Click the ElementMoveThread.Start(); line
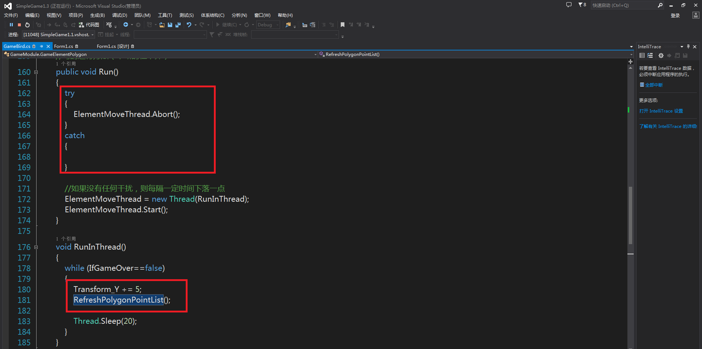 [x=116, y=209]
